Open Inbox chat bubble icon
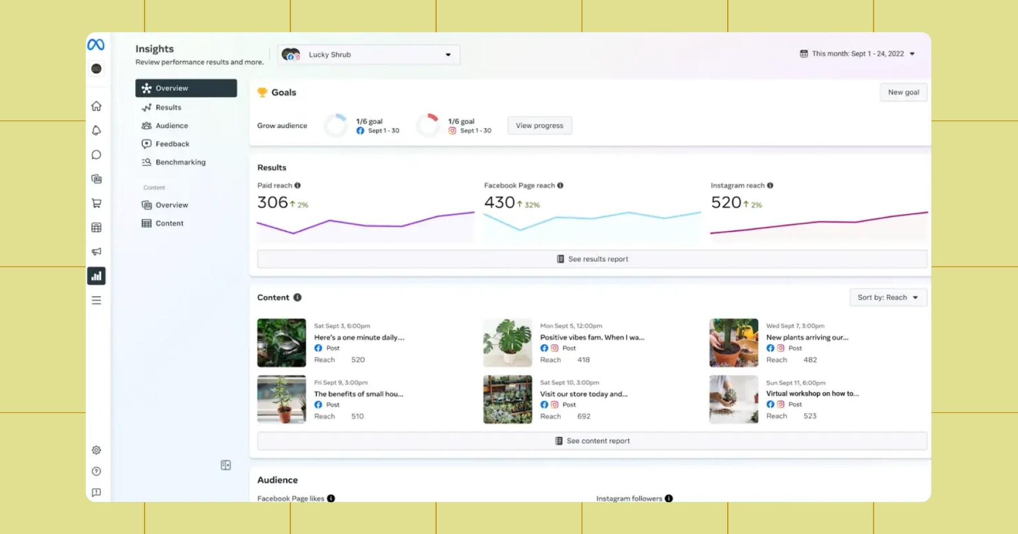This screenshot has height=534, width=1018. pyautogui.click(x=97, y=155)
